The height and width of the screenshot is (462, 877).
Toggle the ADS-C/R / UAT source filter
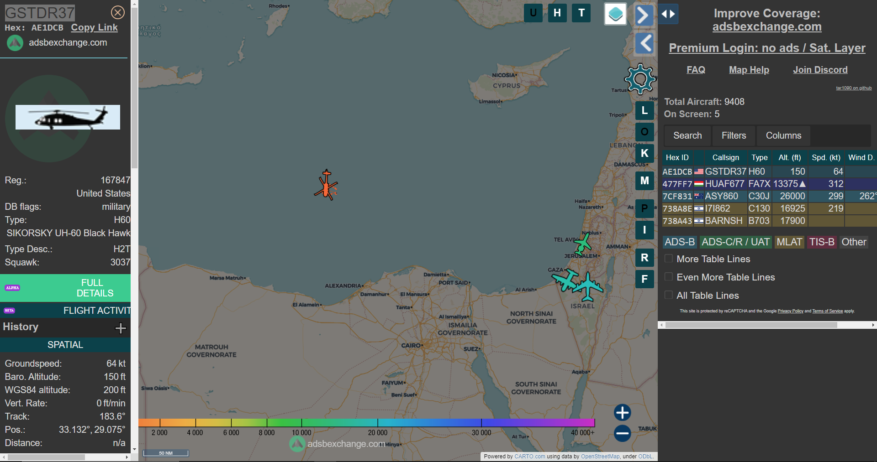click(x=735, y=242)
